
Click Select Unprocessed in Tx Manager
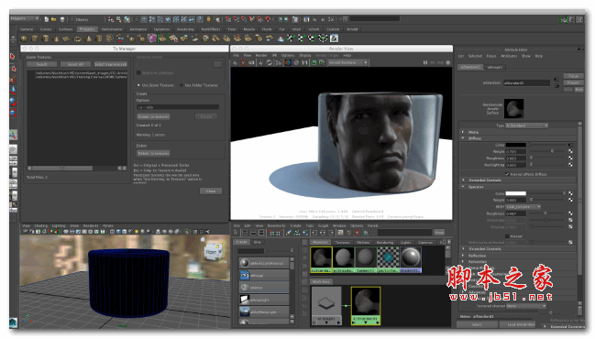click(110, 64)
